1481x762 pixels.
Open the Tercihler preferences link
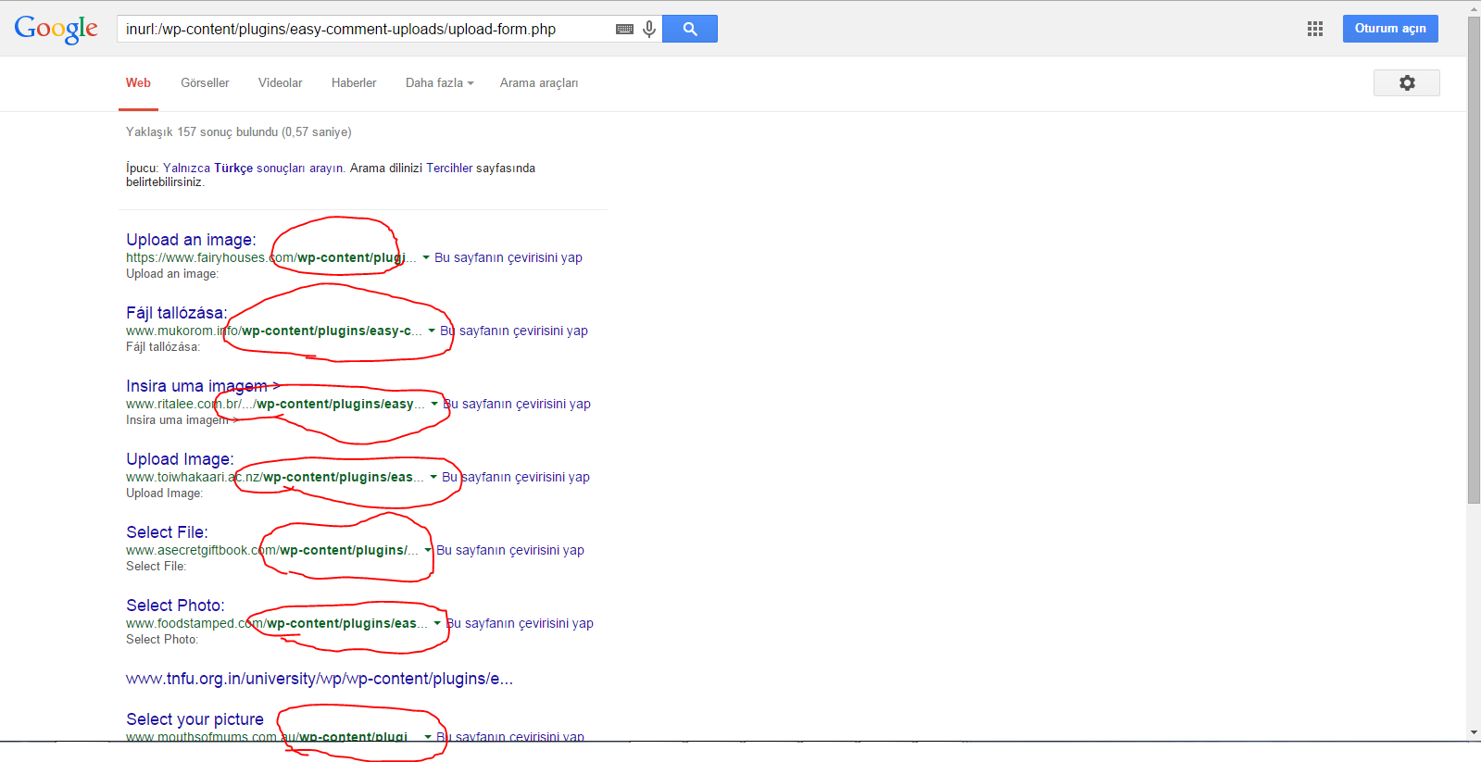coord(449,168)
